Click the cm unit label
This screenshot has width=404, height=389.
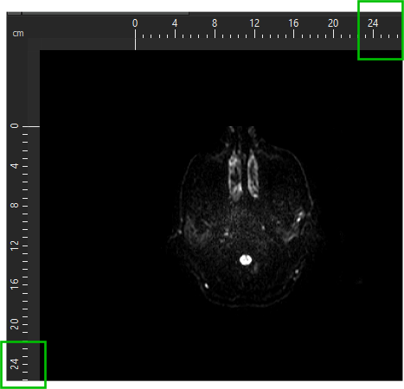(18, 34)
